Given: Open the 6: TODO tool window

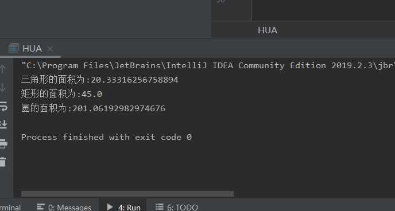Looking at the screenshot, I should (177, 207).
